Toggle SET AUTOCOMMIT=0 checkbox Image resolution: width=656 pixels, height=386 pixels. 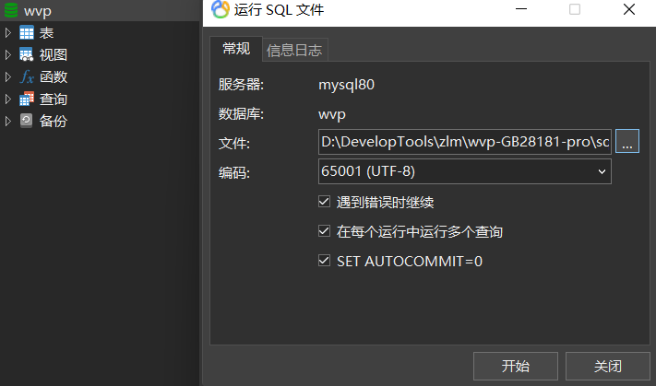[324, 261]
